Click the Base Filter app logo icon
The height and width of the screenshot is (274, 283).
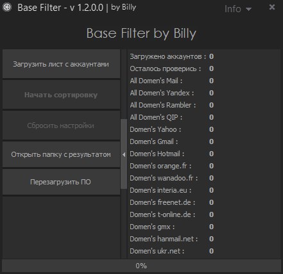pos(7,8)
